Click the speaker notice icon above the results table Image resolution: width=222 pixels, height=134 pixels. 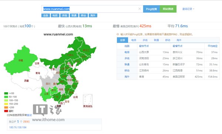(118, 34)
